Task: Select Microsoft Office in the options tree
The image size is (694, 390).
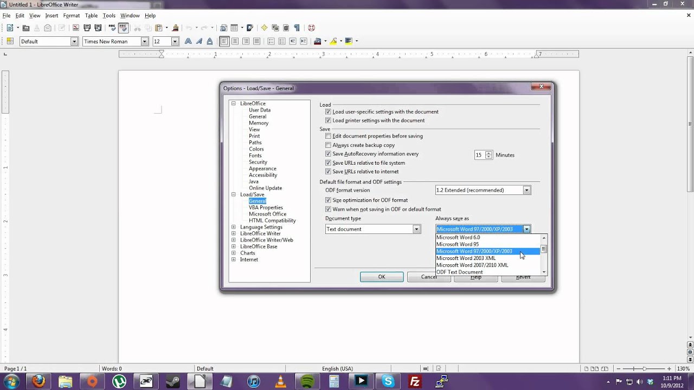Action: coord(267,214)
